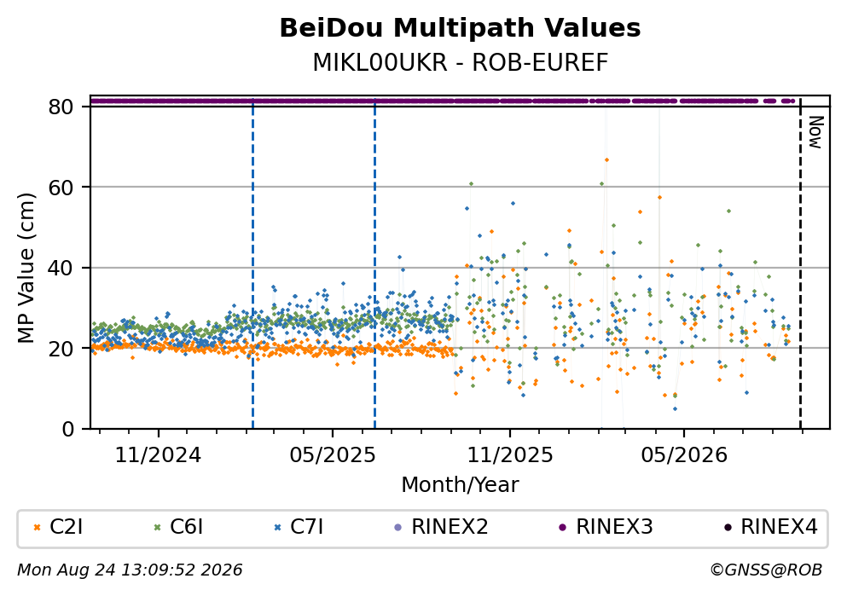Click the purple RINEX3 legend dot
This screenshot has height=596, width=847.
[x=562, y=528]
